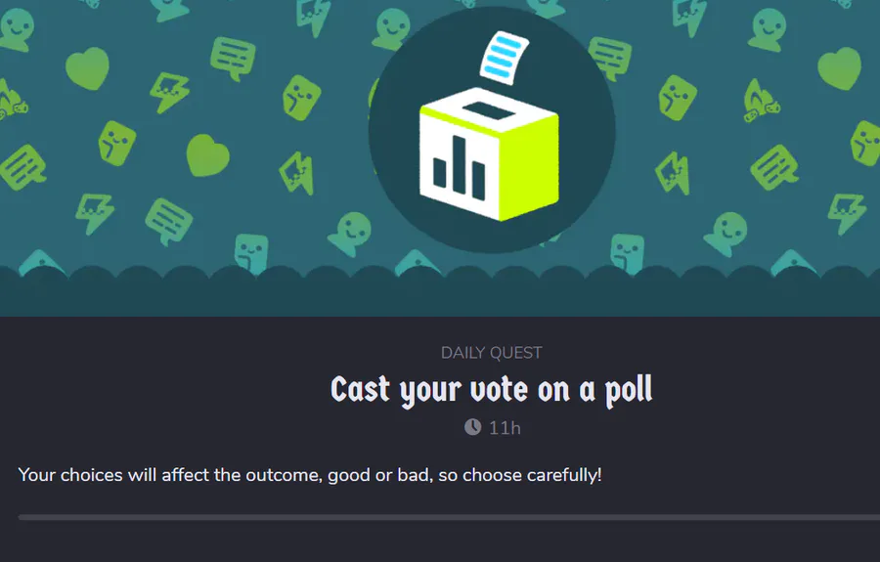This screenshot has width=880, height=562.
Task: Open the "Cast your vote on a poll" heading
Action: pos(491,390)
